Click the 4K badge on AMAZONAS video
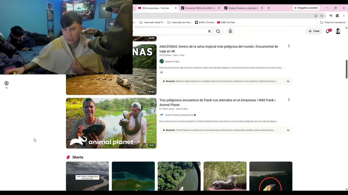The image size is (348, 195). point(161,73)
